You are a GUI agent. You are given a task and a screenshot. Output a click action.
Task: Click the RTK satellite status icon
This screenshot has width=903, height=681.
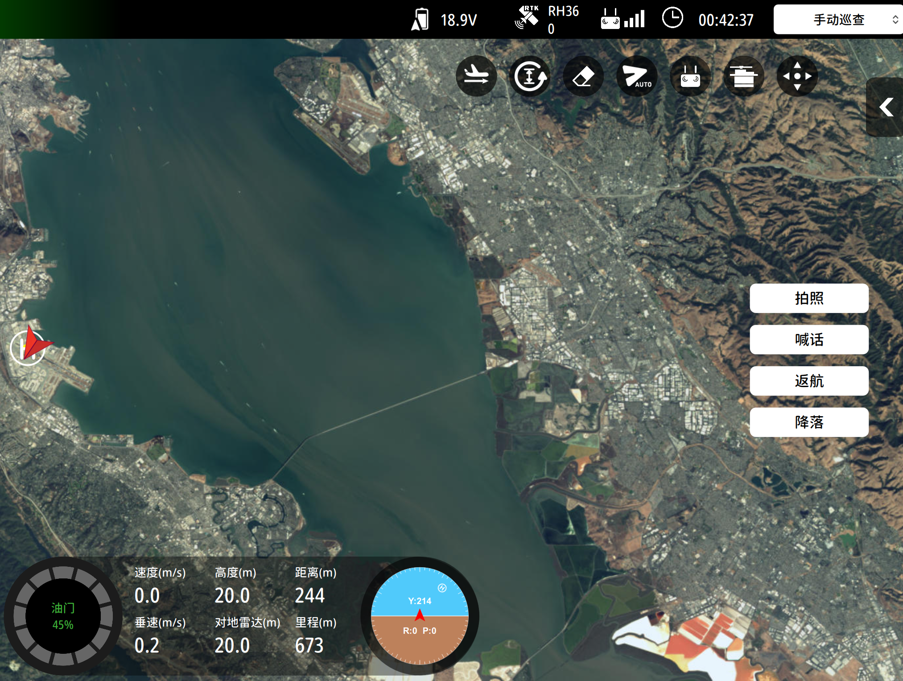(x=527, y=18)
